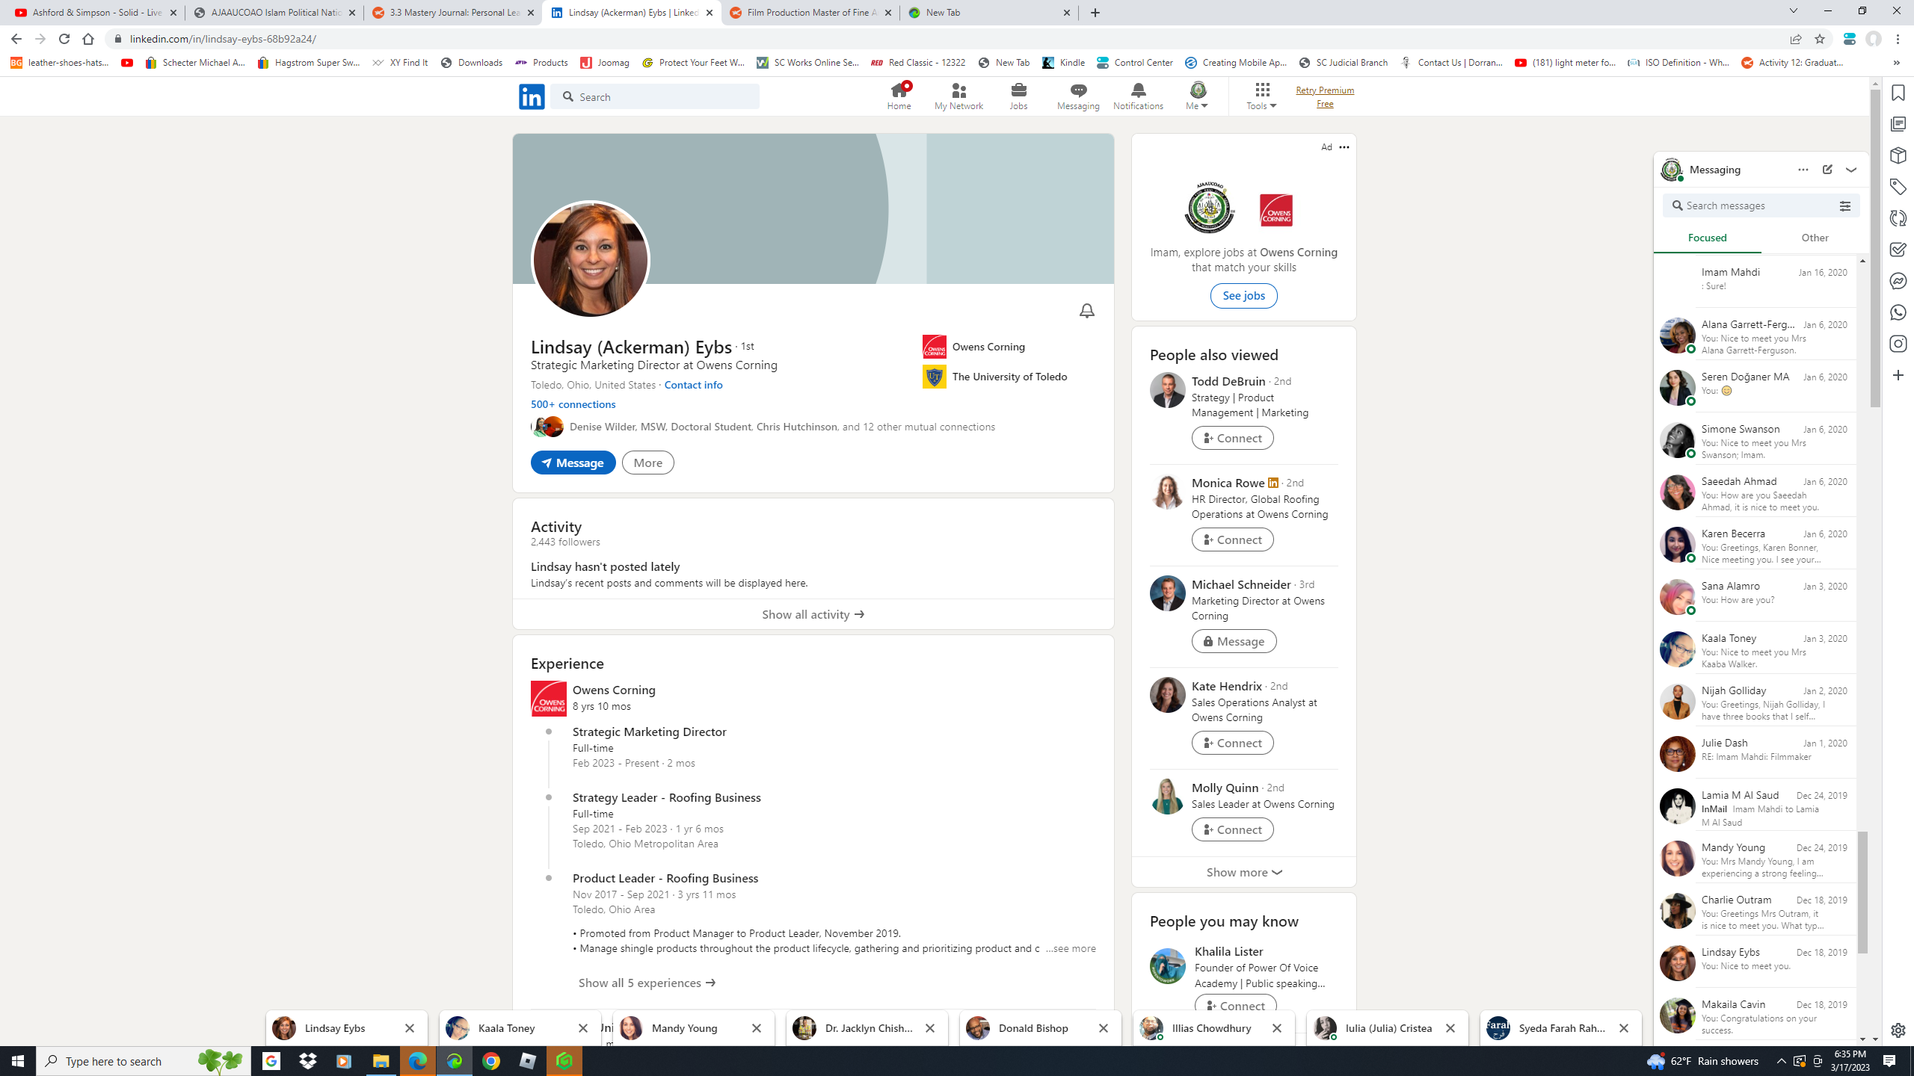Click the messaging list scrollbar
Screen dimensions: 1914x1076
pyautogui.click(x=1862, y=893)
